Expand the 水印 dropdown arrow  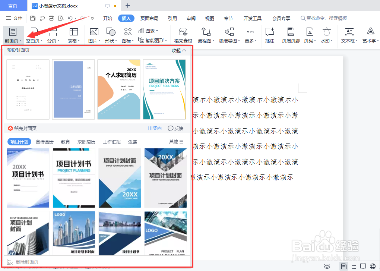[x=332, y=41]
